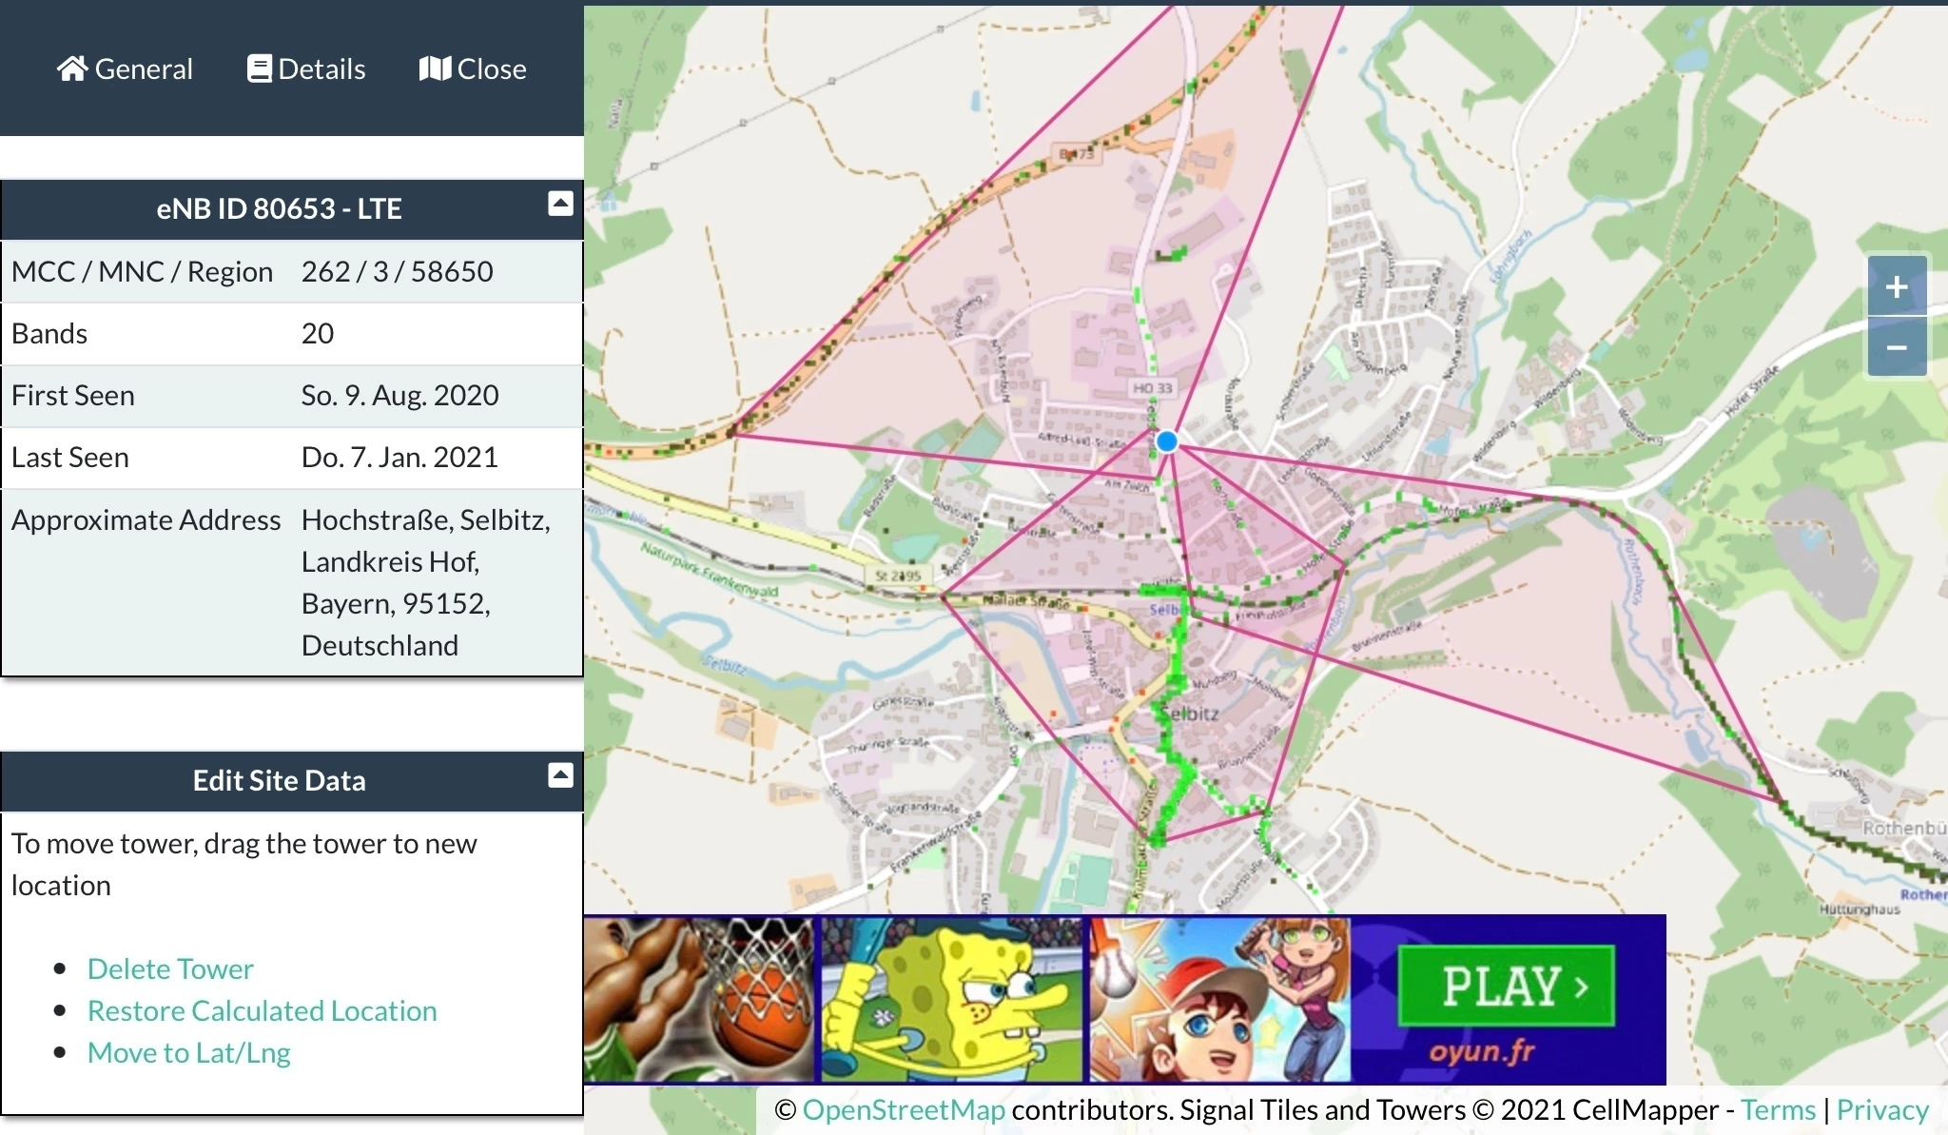Click the eNB ID 80653 - LTE header
Viewport: 1948px width, 1135px height.
coord(279,208)
